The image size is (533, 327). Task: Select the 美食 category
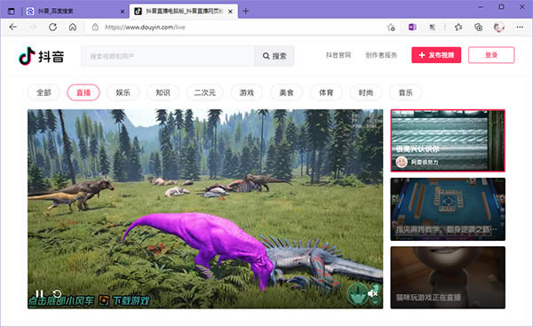287,92
